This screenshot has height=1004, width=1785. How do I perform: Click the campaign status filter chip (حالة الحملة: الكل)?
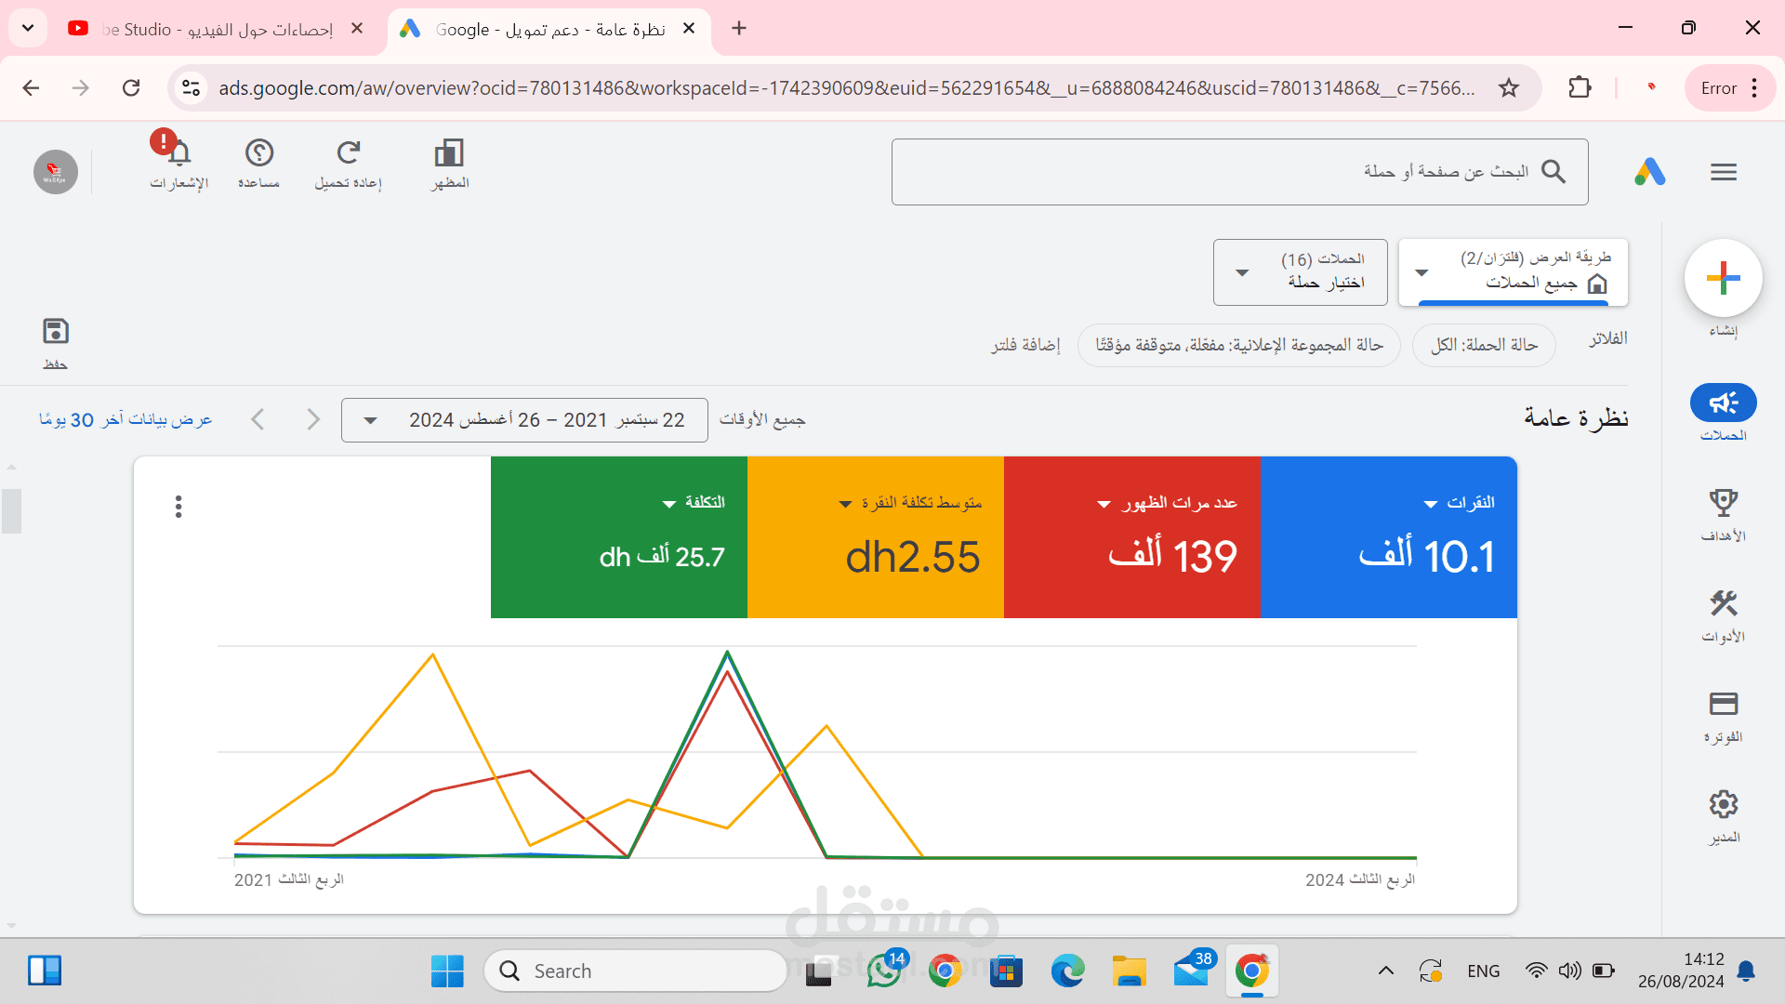tap(1484, 345)
